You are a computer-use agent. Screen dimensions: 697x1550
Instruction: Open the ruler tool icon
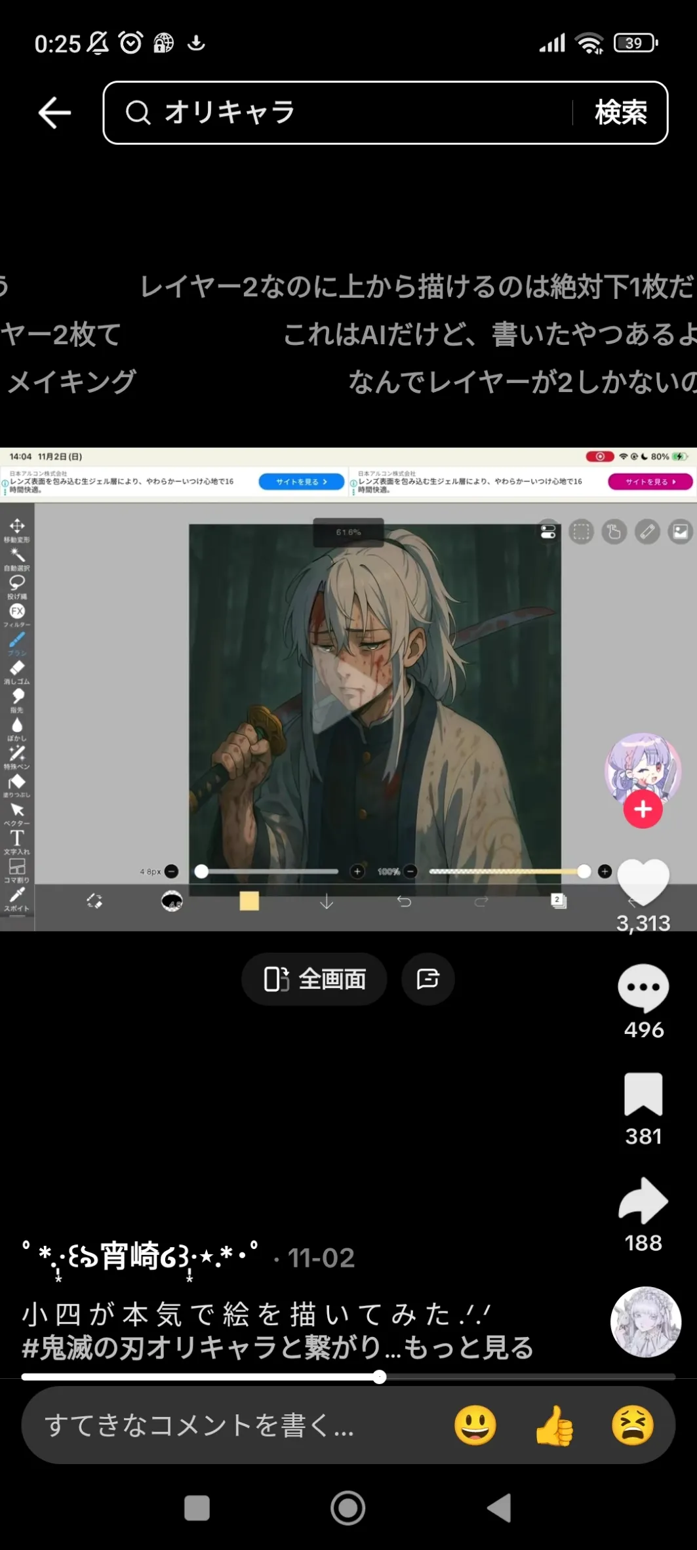[648, 532]
